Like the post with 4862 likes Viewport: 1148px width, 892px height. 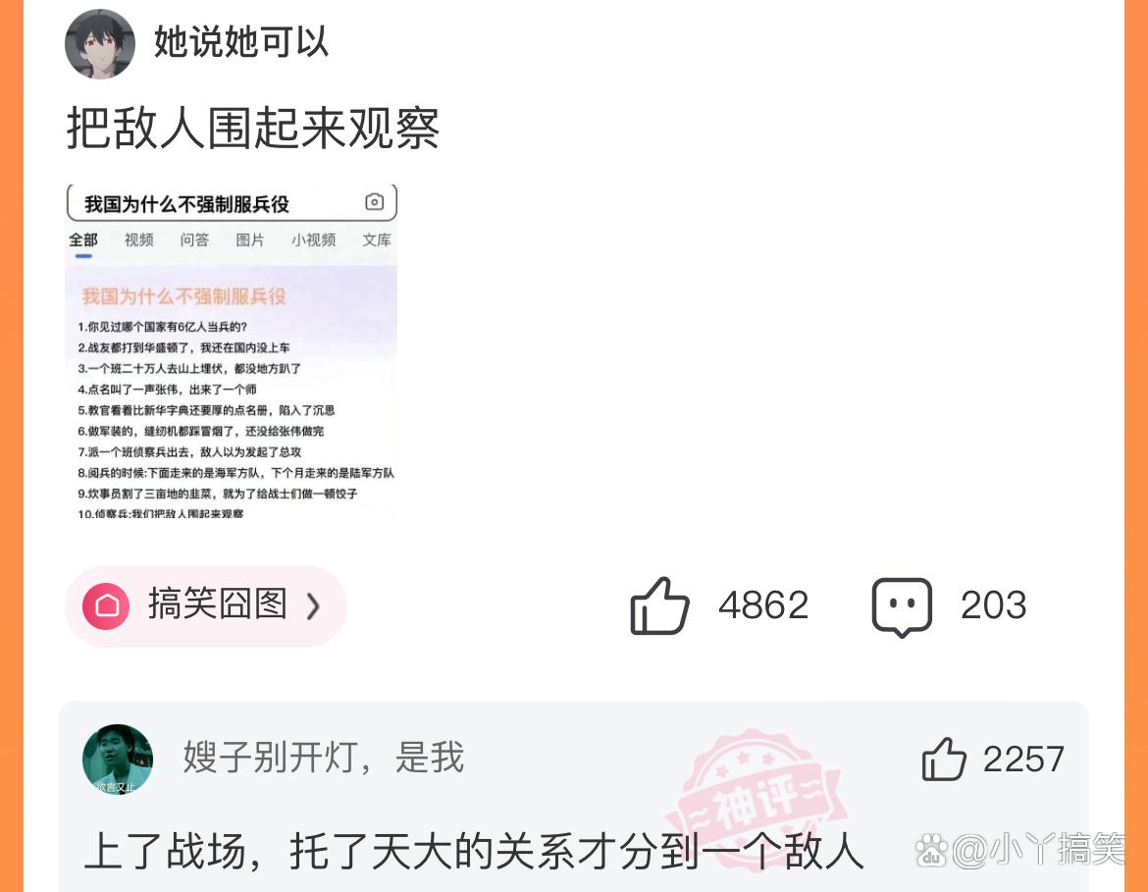[659, 605]
